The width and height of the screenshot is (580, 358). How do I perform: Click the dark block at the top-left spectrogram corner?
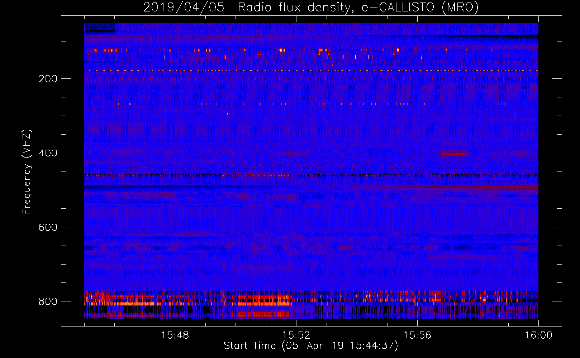(x=100, y=29)
